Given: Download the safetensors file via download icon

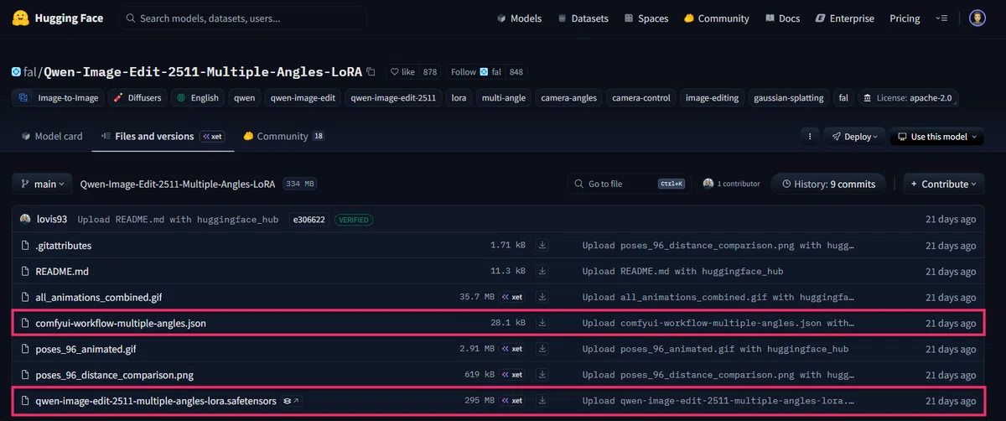Looking at the screenshot, I should 542,401.
